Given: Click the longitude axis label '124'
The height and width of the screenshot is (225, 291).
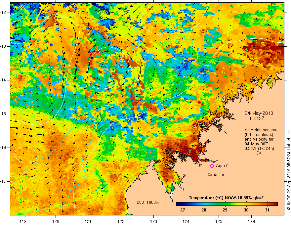Looking at the screenshot, I should coord(186,221).
